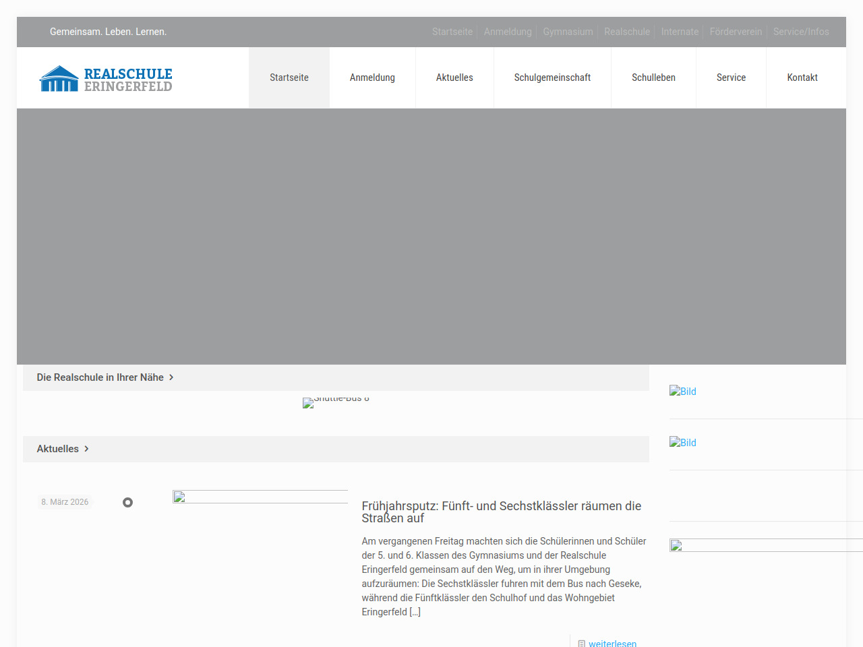Click the Shuttle-Bus image
863x647 pixels.
336,402
